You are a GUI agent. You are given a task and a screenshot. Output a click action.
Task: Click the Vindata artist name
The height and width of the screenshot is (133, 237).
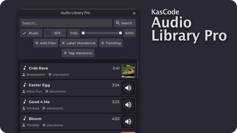click(33, 108)
